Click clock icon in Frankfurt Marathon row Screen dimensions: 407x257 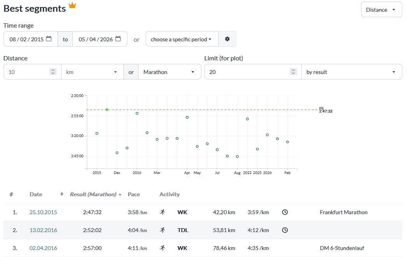(285, 212)
